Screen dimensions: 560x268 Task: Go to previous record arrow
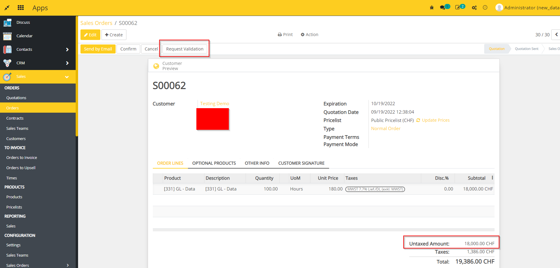pyautogui.click(x=556, y=35)
